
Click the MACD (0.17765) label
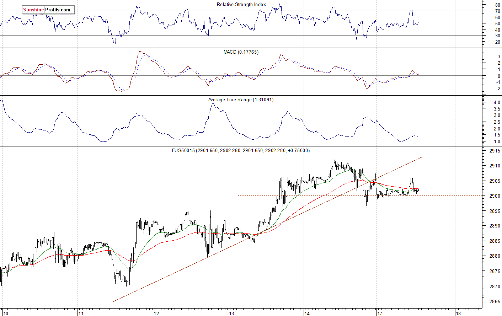point(241,52)
